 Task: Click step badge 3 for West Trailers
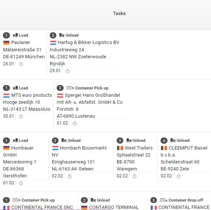click(x=120, y=140)
